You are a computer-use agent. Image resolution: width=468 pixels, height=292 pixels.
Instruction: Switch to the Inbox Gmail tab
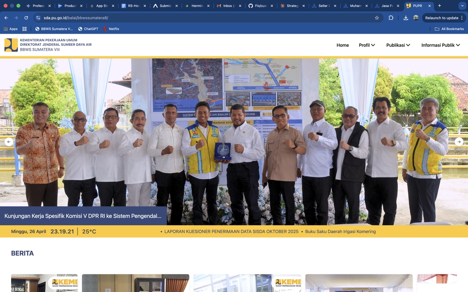[229, 6]
